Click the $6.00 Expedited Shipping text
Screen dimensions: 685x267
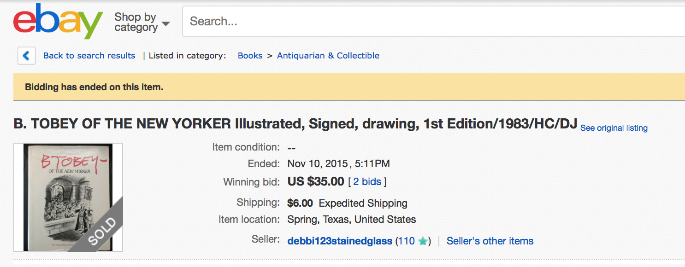[x=347, y=203]
